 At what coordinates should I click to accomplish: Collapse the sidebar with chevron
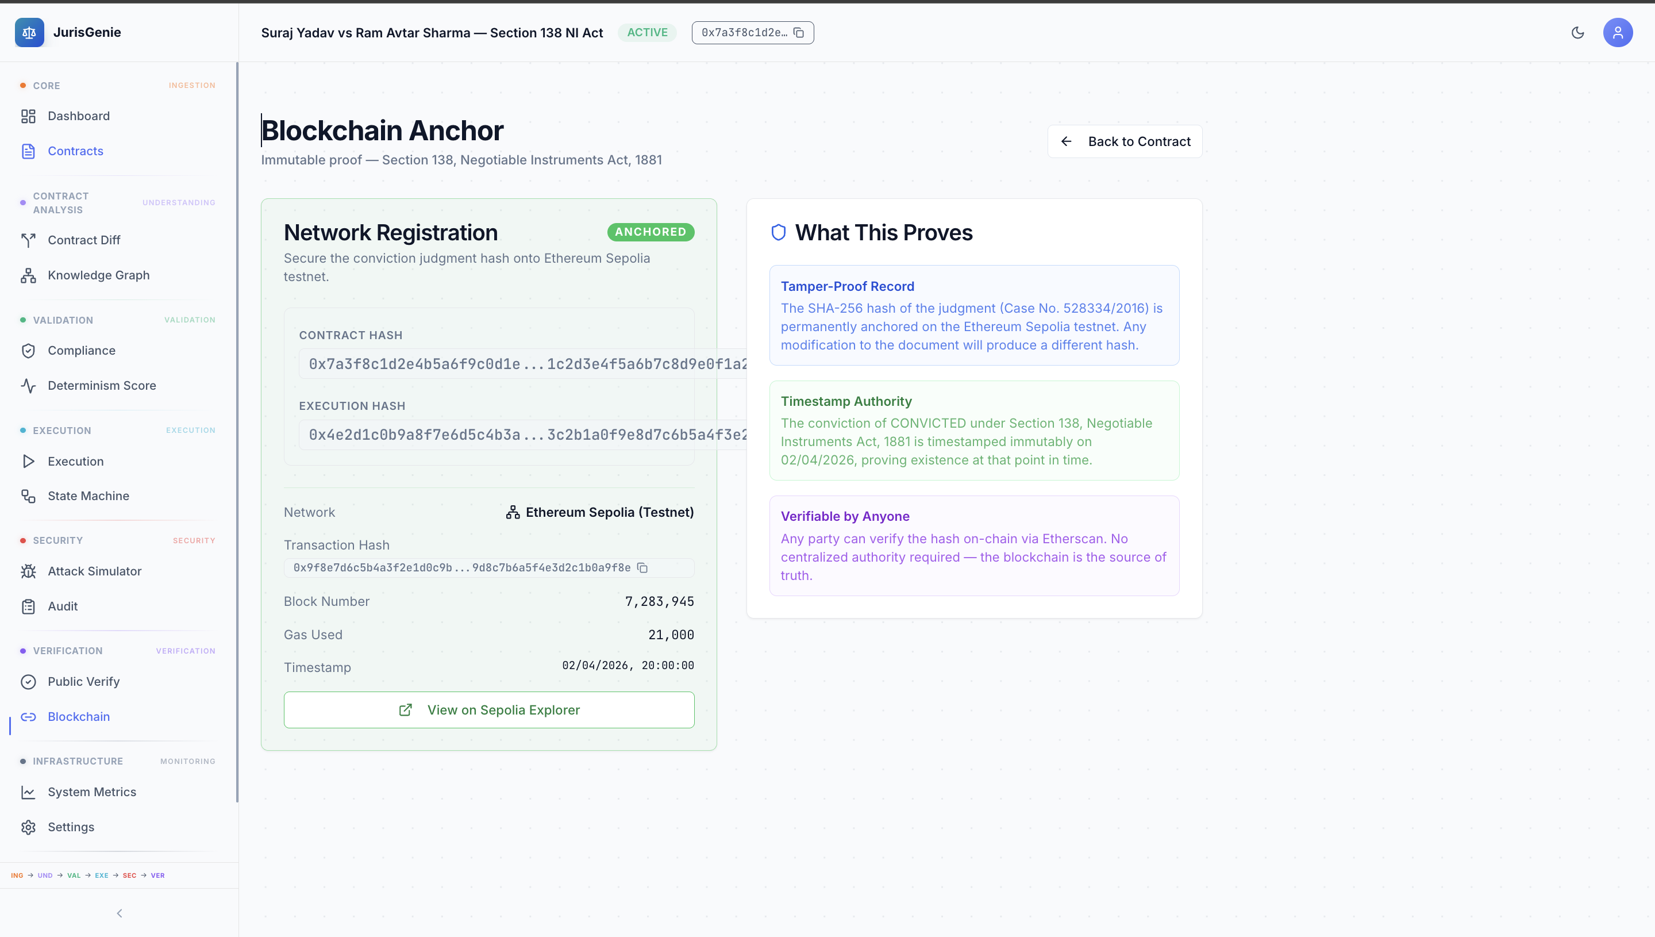click(119, 913)
